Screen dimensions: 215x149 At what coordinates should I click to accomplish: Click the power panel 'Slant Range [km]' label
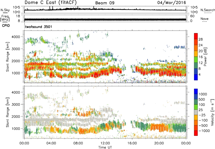coord(8,57)
